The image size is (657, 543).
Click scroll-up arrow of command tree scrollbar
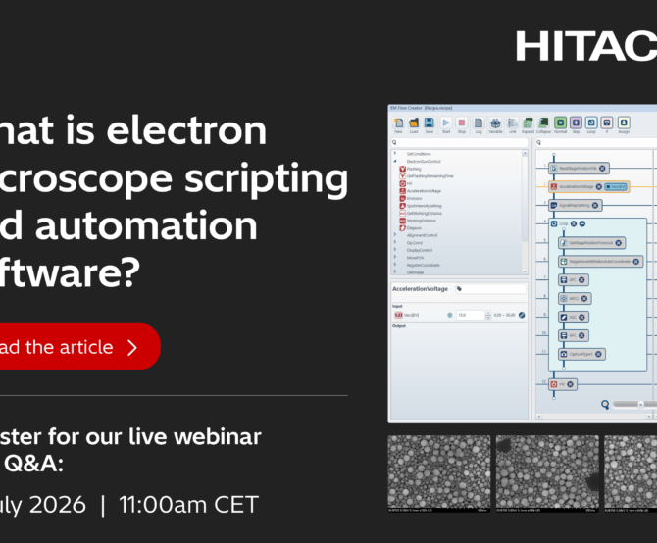pos(525,153)
